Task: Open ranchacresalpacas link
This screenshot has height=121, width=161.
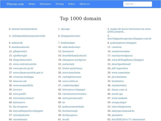Action: pyautogui.click(x=122, y=56)
